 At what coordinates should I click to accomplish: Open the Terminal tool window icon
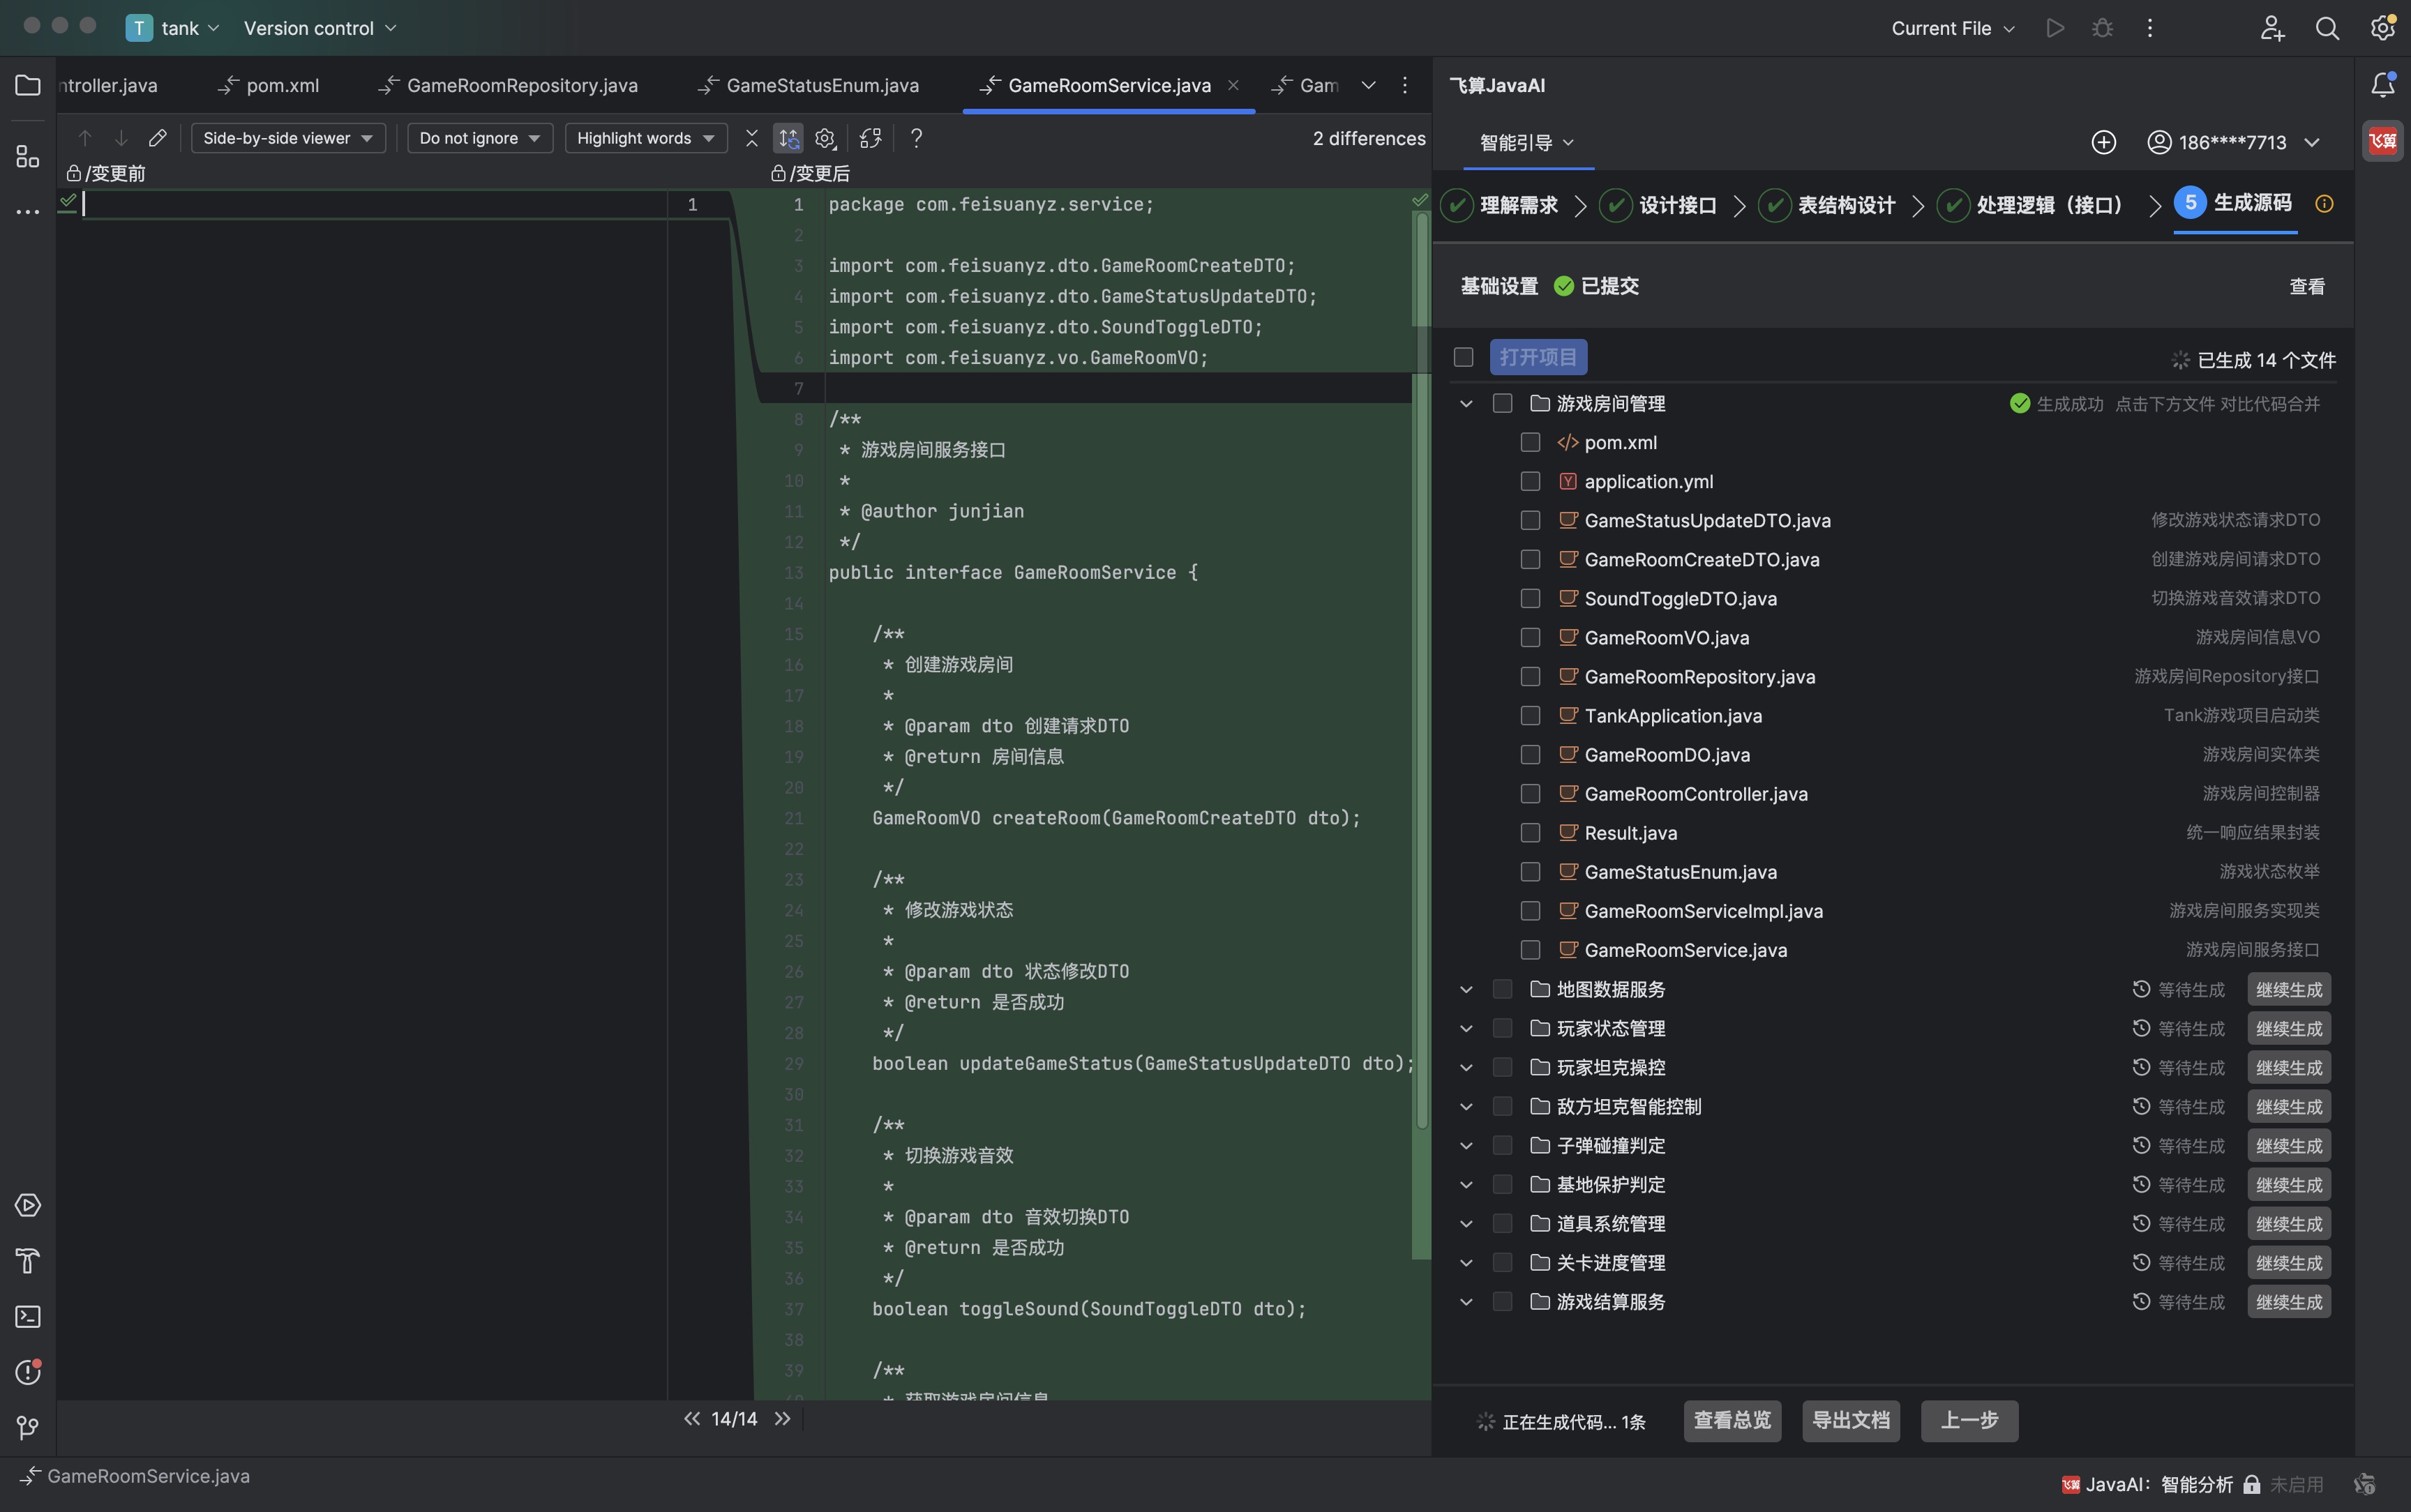pyautogui.click(x=27, y=1317)
